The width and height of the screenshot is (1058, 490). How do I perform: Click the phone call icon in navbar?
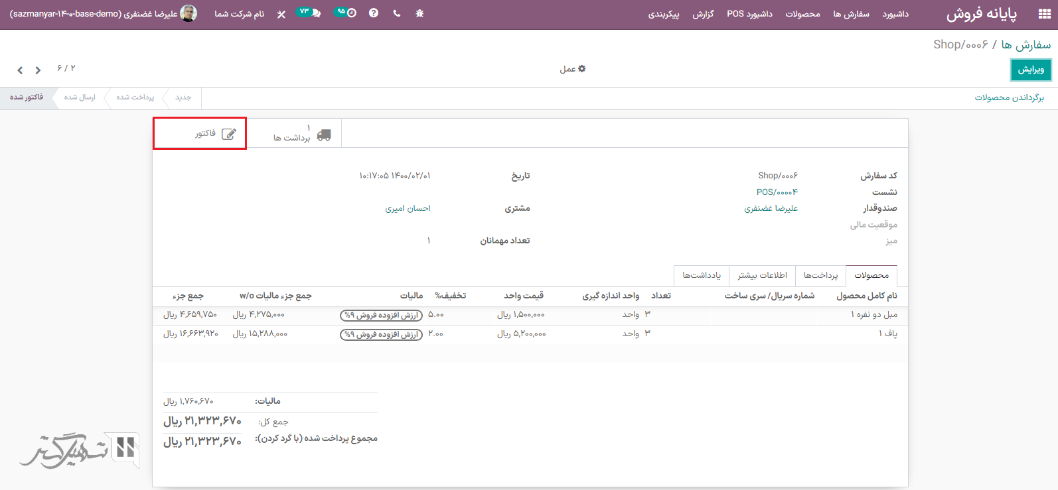click(397, 13)
